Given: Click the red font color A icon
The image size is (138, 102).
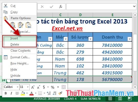Looking at the screenshot, I should [x=31, y=93].
